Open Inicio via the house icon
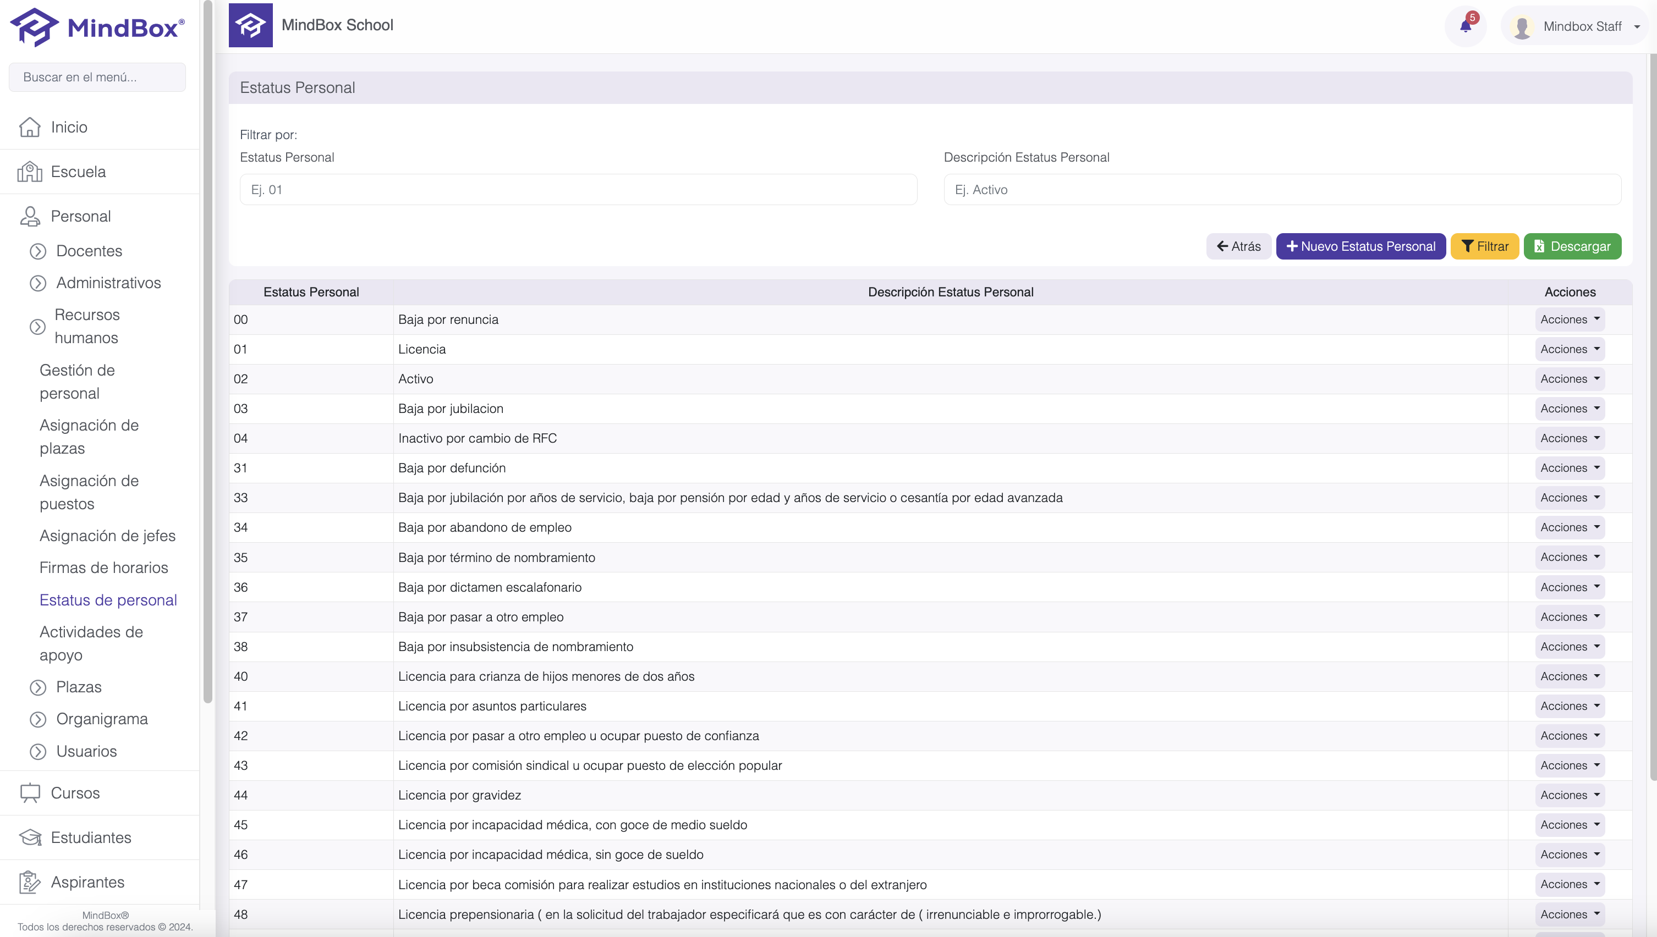Screen dimensions: 1657x937 [30, 127]
